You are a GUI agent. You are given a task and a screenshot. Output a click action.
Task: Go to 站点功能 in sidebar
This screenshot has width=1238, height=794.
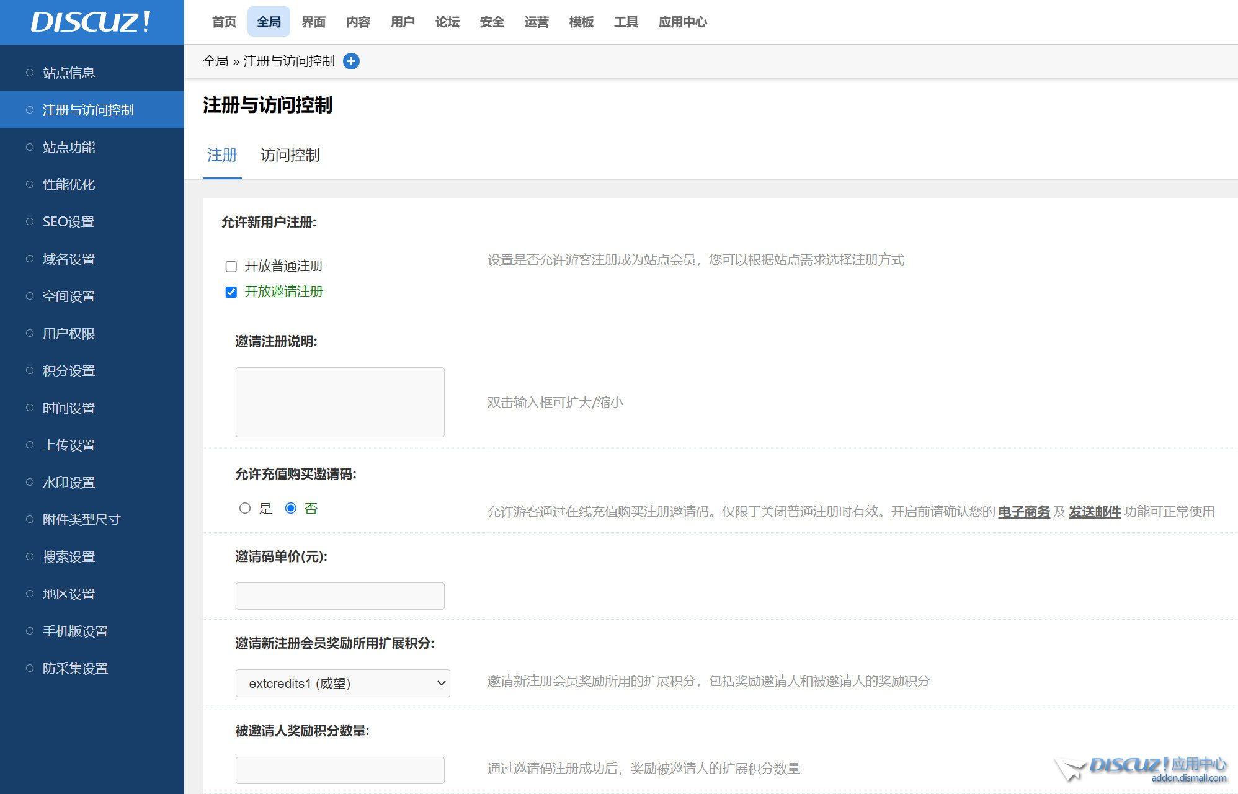click(x=92, y=147)
